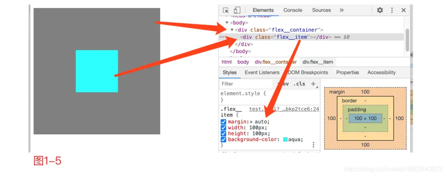The width and height of the screenshot is (446, 176).
Task: Click the padding box label
Action: [357, 109]
